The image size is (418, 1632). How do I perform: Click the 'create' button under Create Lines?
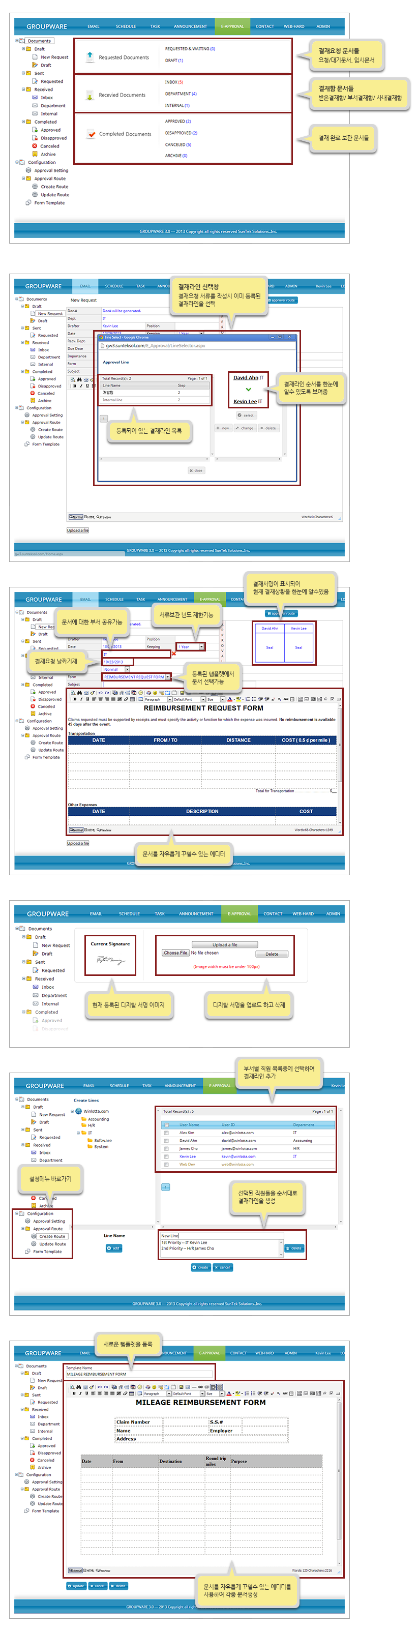(x=200, y=1268)
